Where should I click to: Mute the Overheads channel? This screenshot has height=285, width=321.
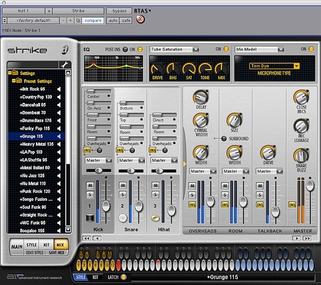pyautogui.click(x=192, y=186)
